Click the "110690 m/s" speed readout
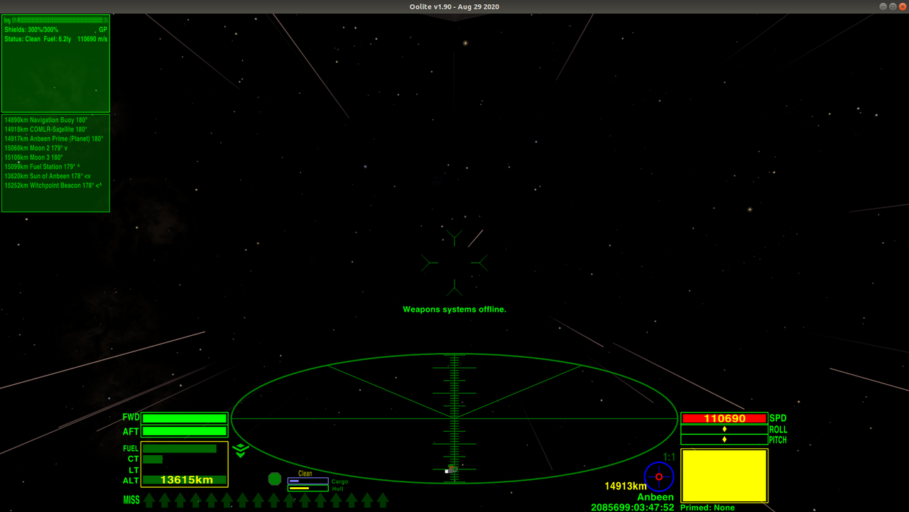Screen dimensions: 909x512 [92, 39]
